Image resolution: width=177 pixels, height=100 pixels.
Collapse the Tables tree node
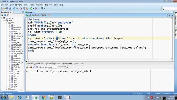point(7,23)
